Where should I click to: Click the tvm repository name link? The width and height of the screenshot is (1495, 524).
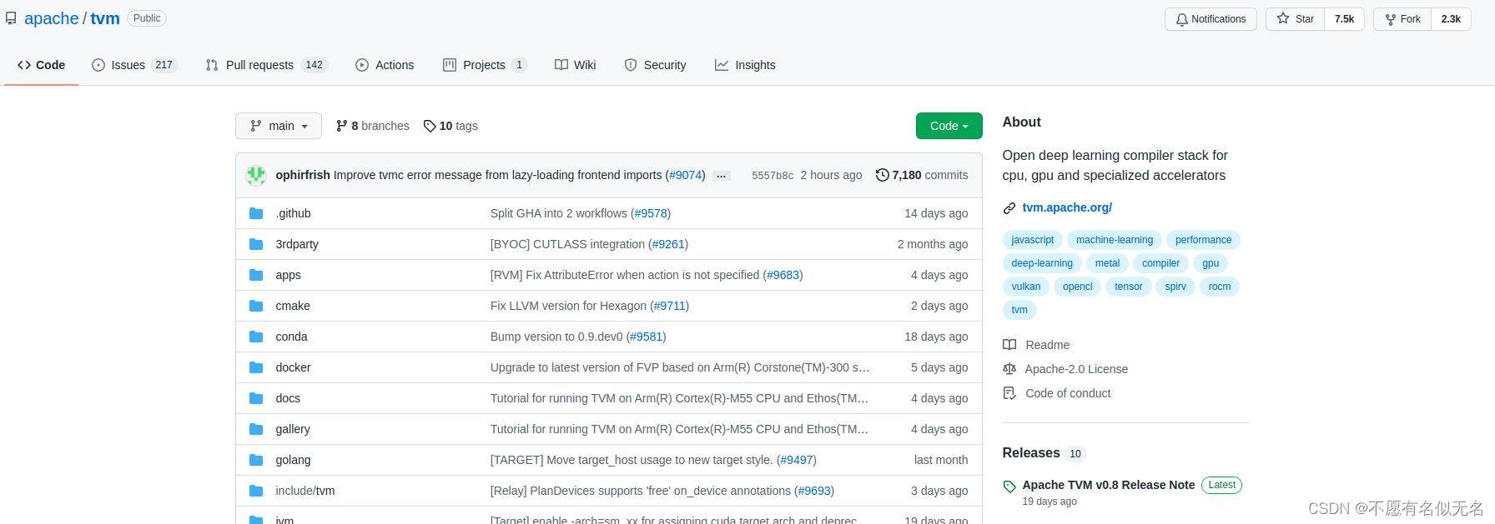pos(105,18)
